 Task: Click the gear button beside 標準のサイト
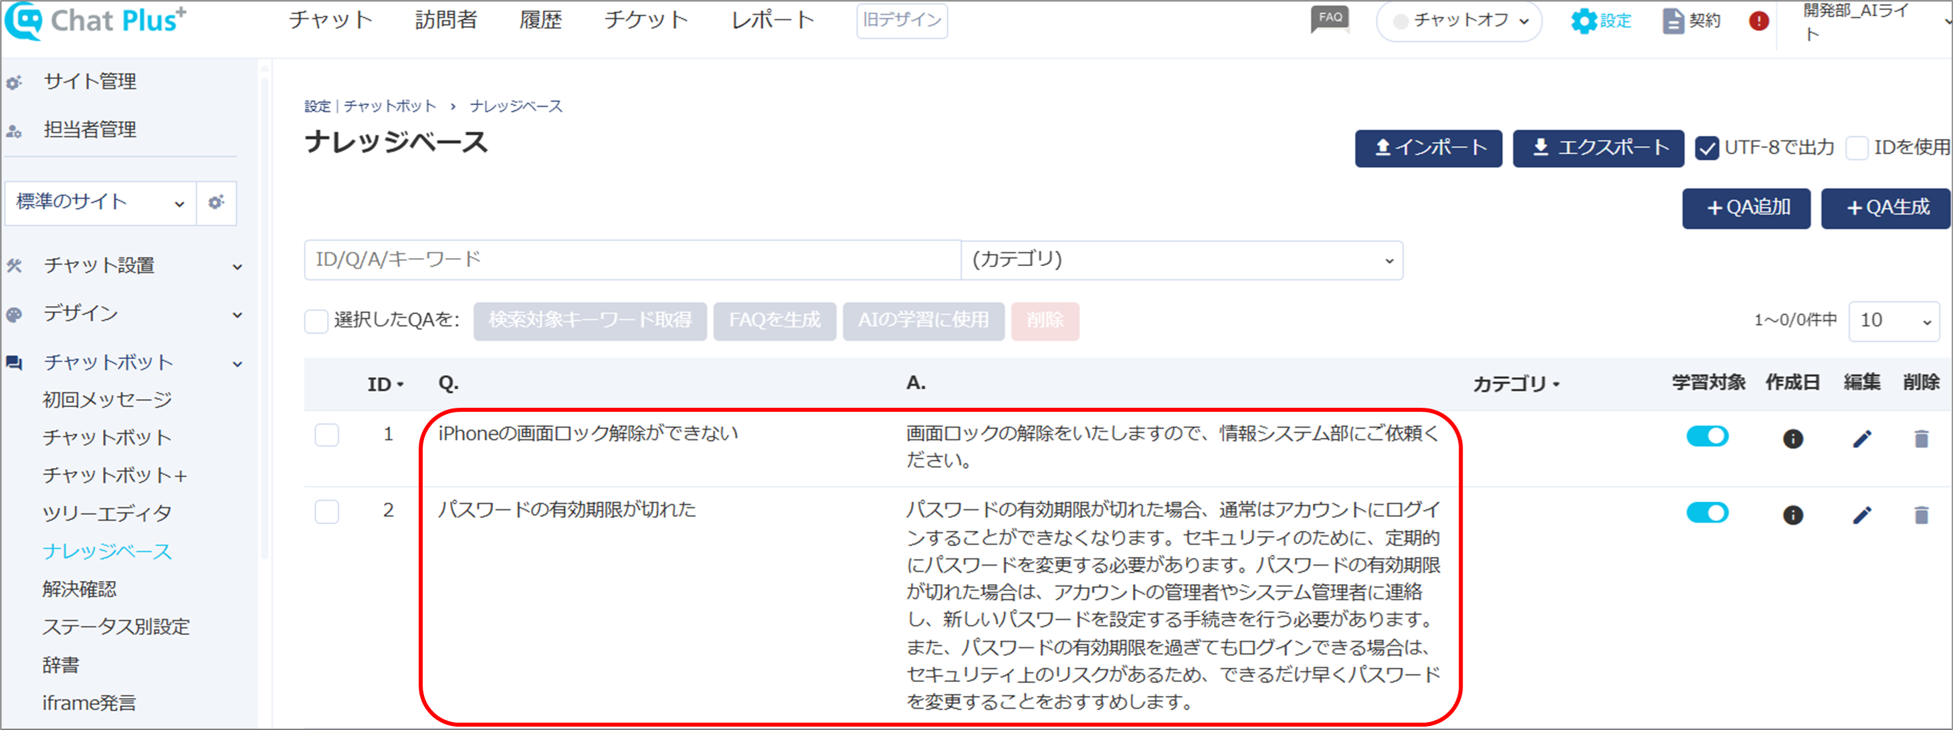pos(217,203)
